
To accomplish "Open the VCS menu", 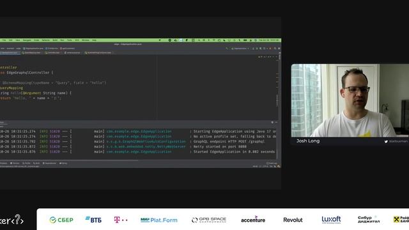I will click(77, 40).
